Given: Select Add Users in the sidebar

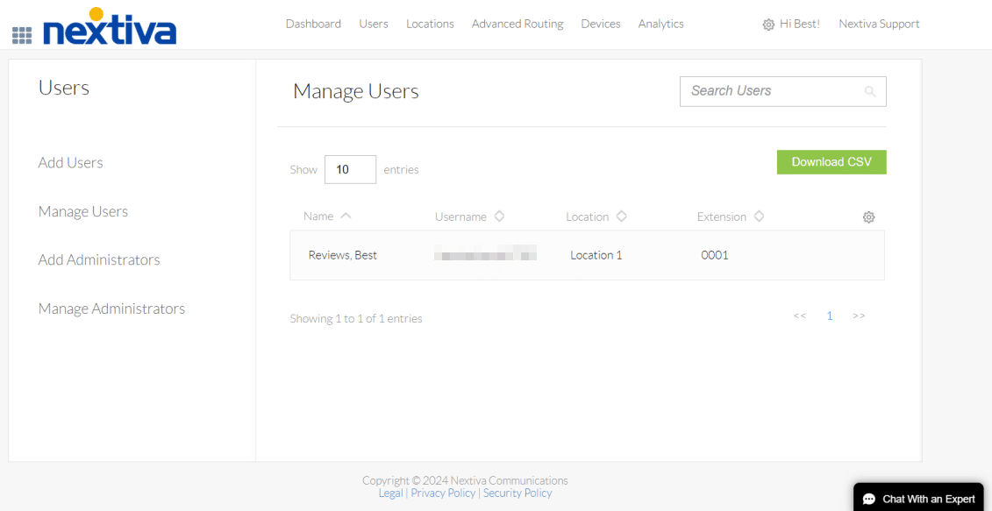Looking at the screenshot, I should 70,162.
